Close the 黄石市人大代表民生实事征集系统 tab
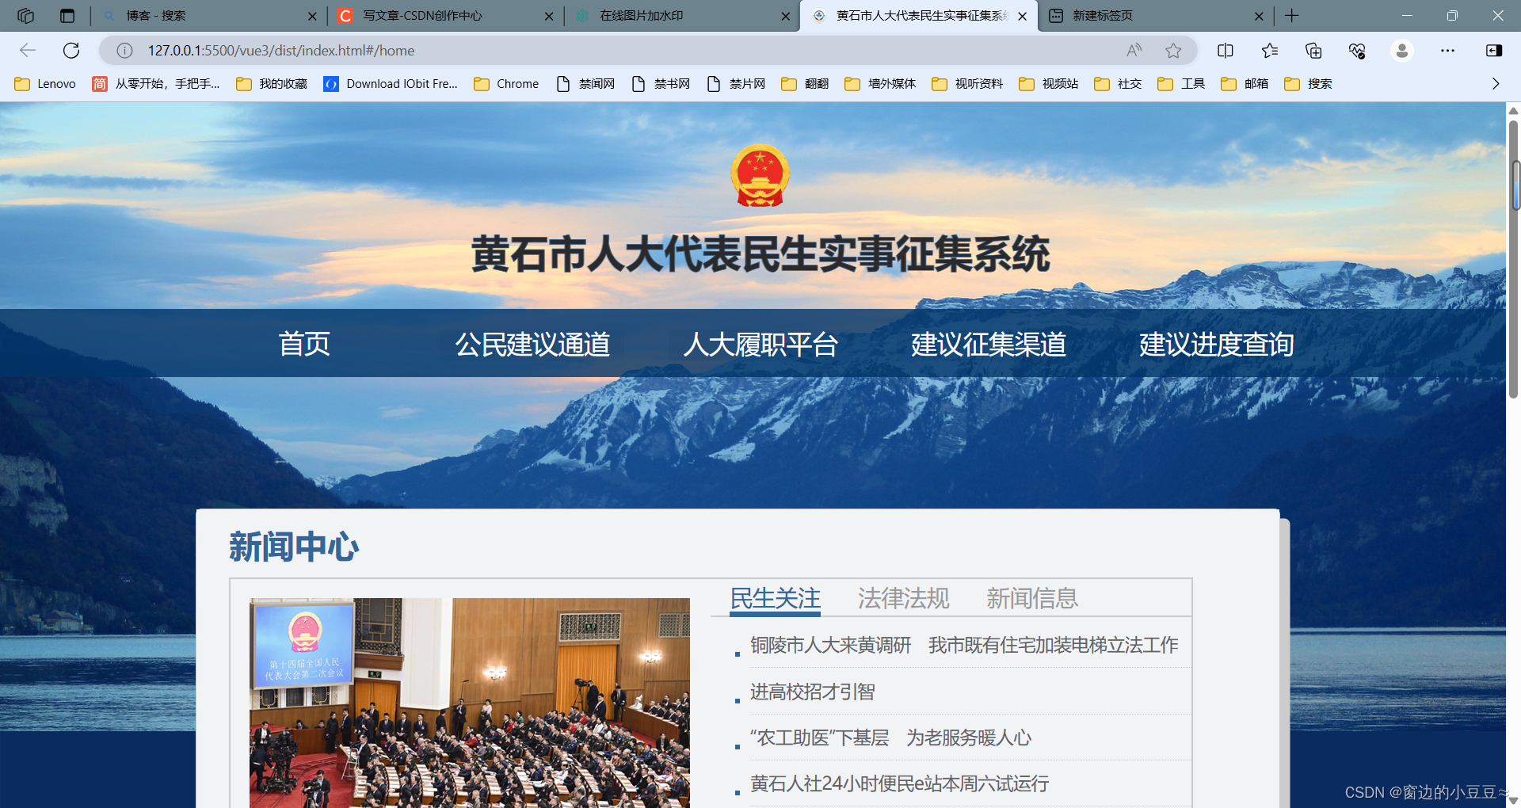This screenshot has width=1521, height=808. coord(1023,16)
